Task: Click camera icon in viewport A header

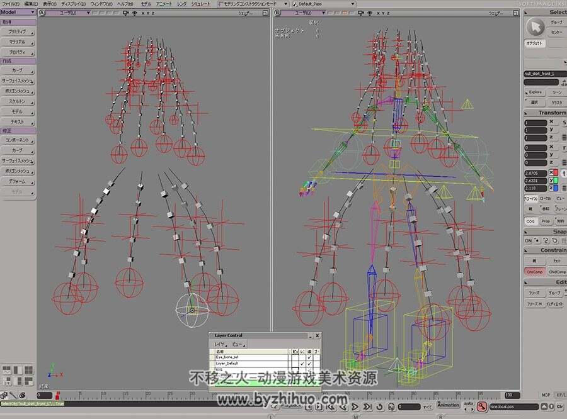Action: (125, 13)
